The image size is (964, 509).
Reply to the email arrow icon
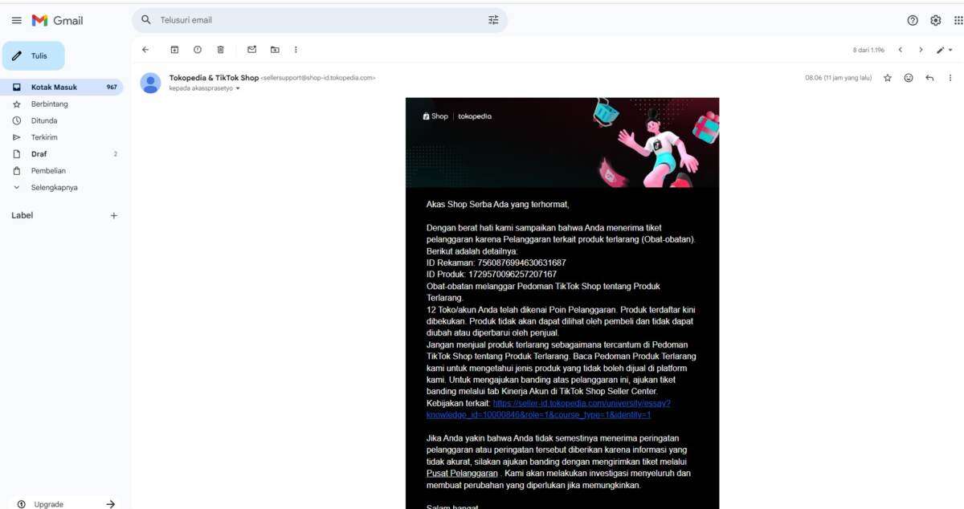click(929, 78)
